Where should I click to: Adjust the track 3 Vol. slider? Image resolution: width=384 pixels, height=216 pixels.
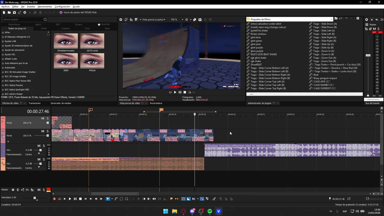pyautogui.click(x=40, y=150)
